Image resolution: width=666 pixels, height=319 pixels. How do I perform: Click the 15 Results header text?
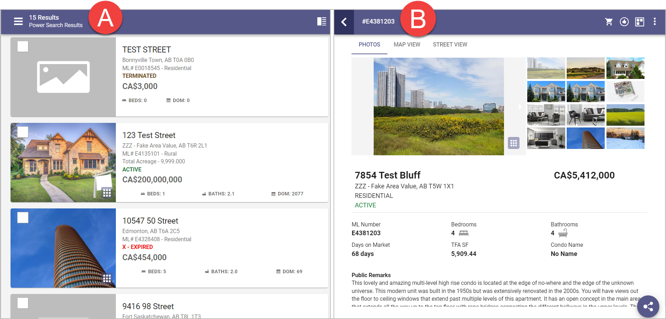point(44,17)
